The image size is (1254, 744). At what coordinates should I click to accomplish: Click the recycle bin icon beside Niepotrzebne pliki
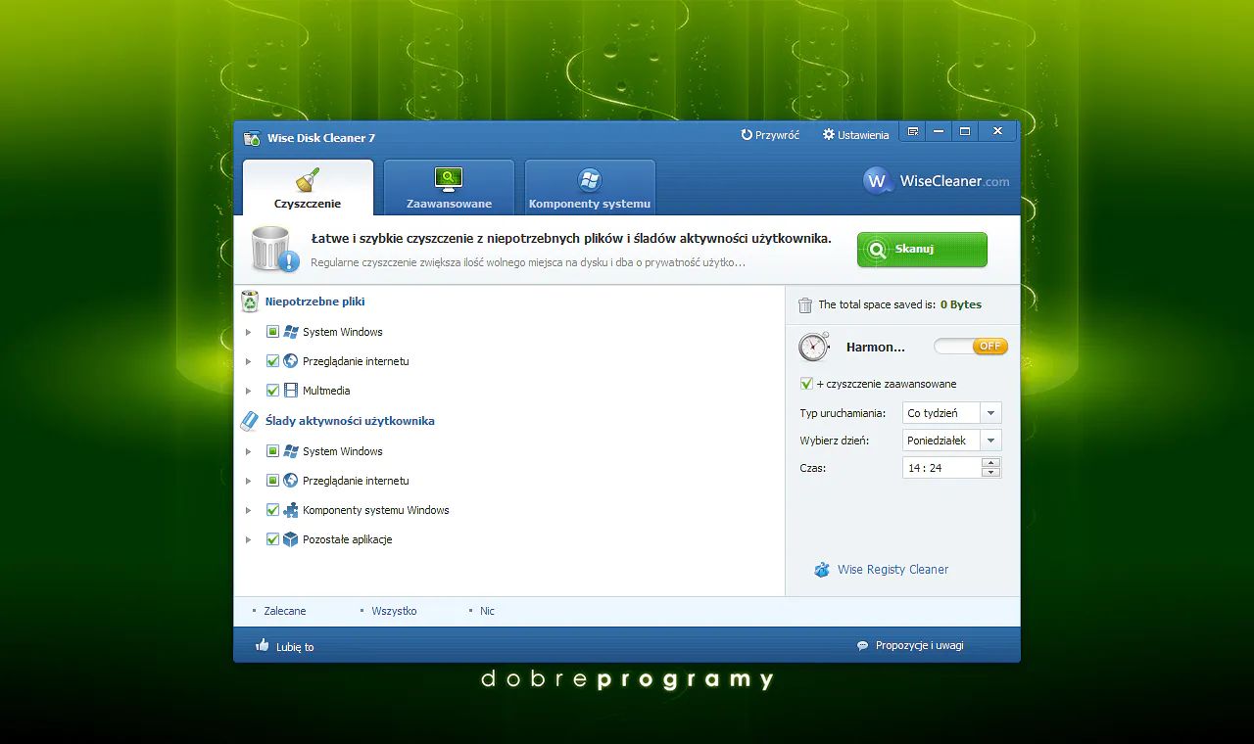pos(250,302)
